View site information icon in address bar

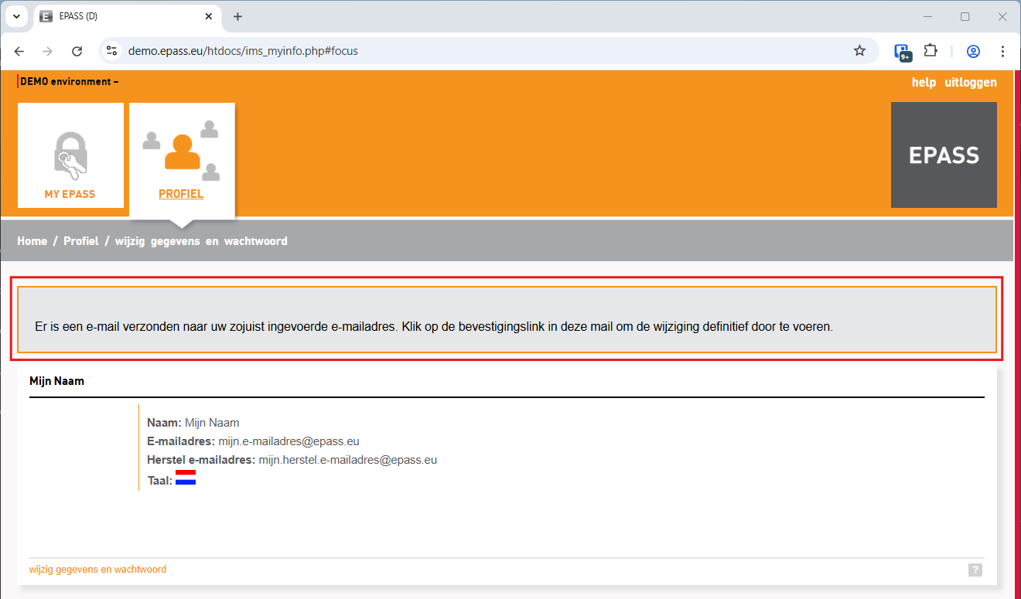(112, 51)
